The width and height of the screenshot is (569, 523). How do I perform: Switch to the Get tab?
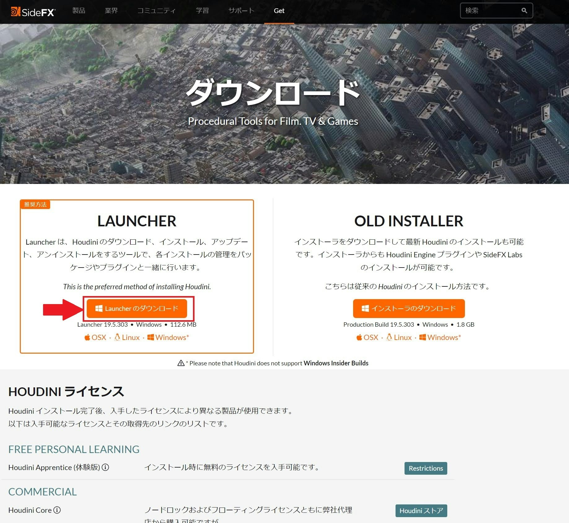[x=279, y=11]
